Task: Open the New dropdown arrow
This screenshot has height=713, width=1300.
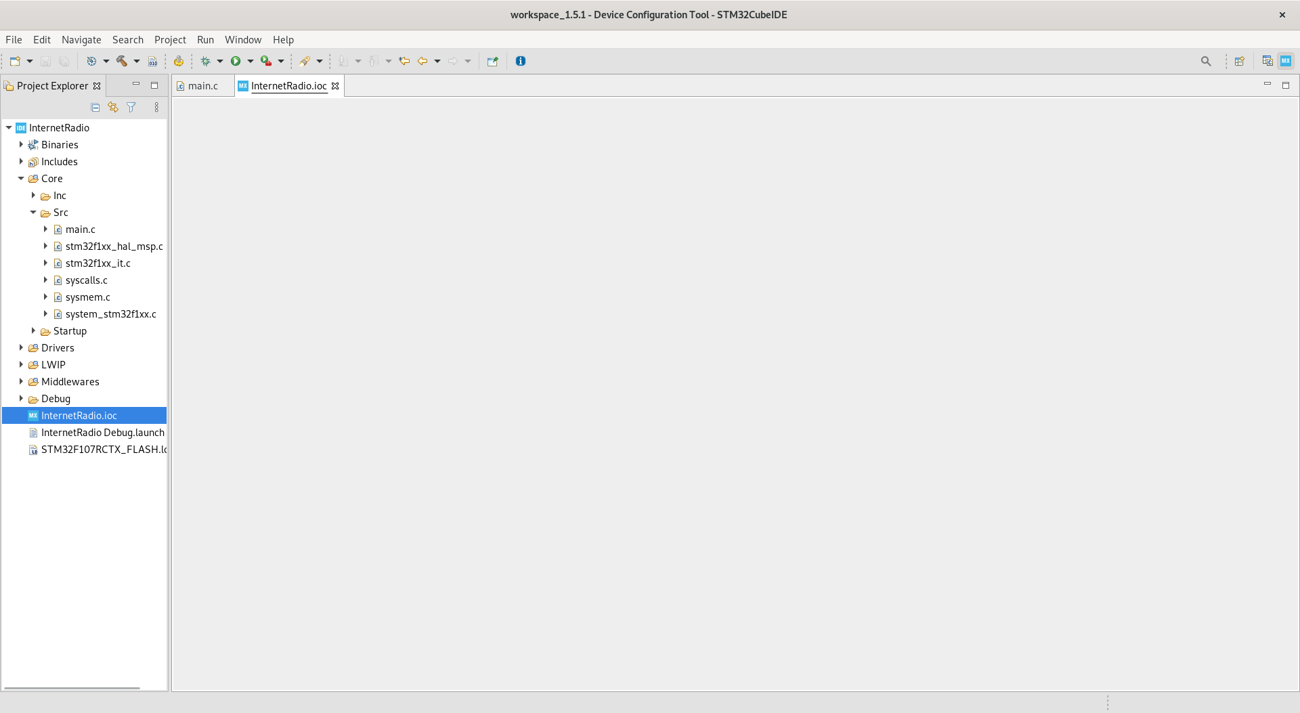Action: coord(30,61)
